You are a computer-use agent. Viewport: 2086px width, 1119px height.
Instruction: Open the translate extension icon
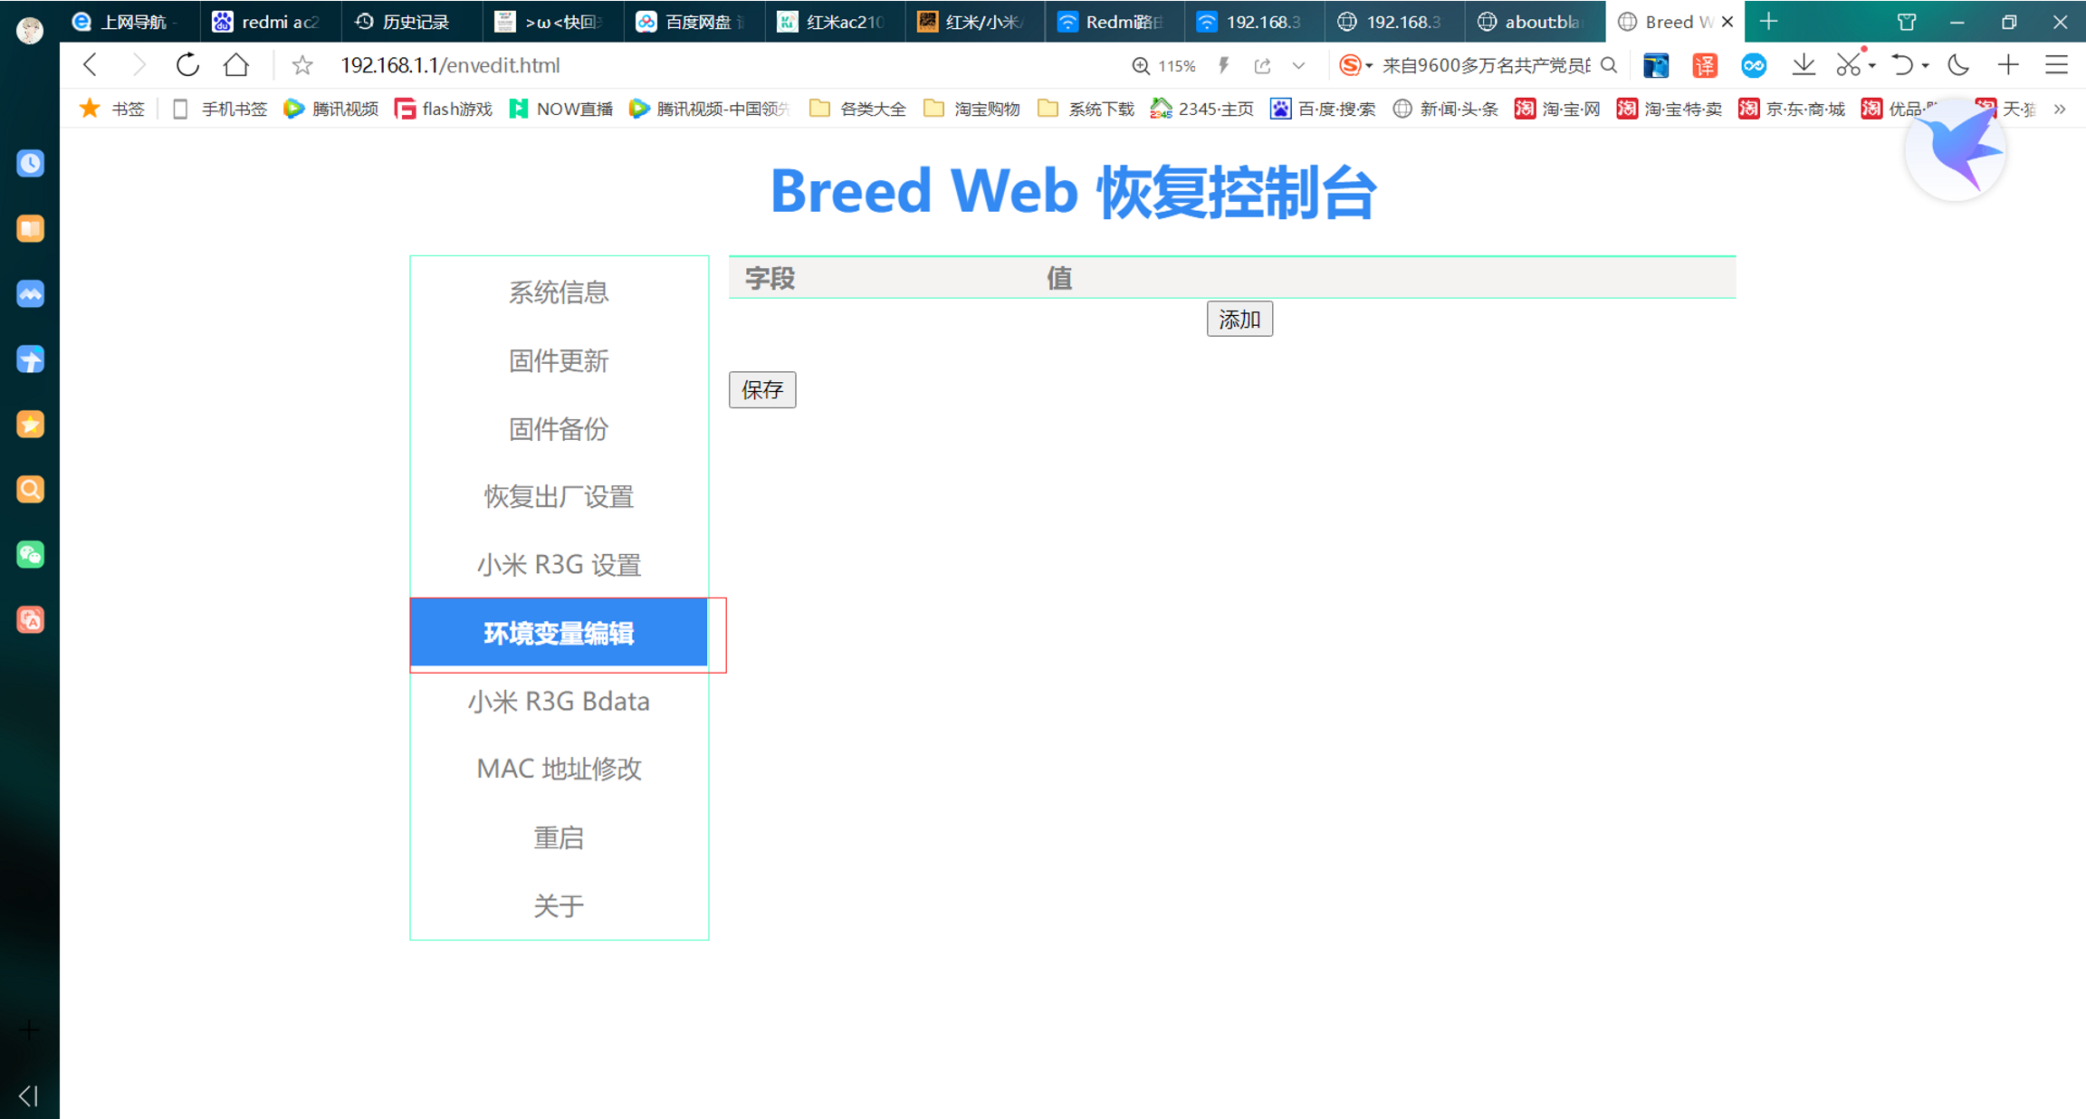pyautogui.click(x=1705, y=65)
